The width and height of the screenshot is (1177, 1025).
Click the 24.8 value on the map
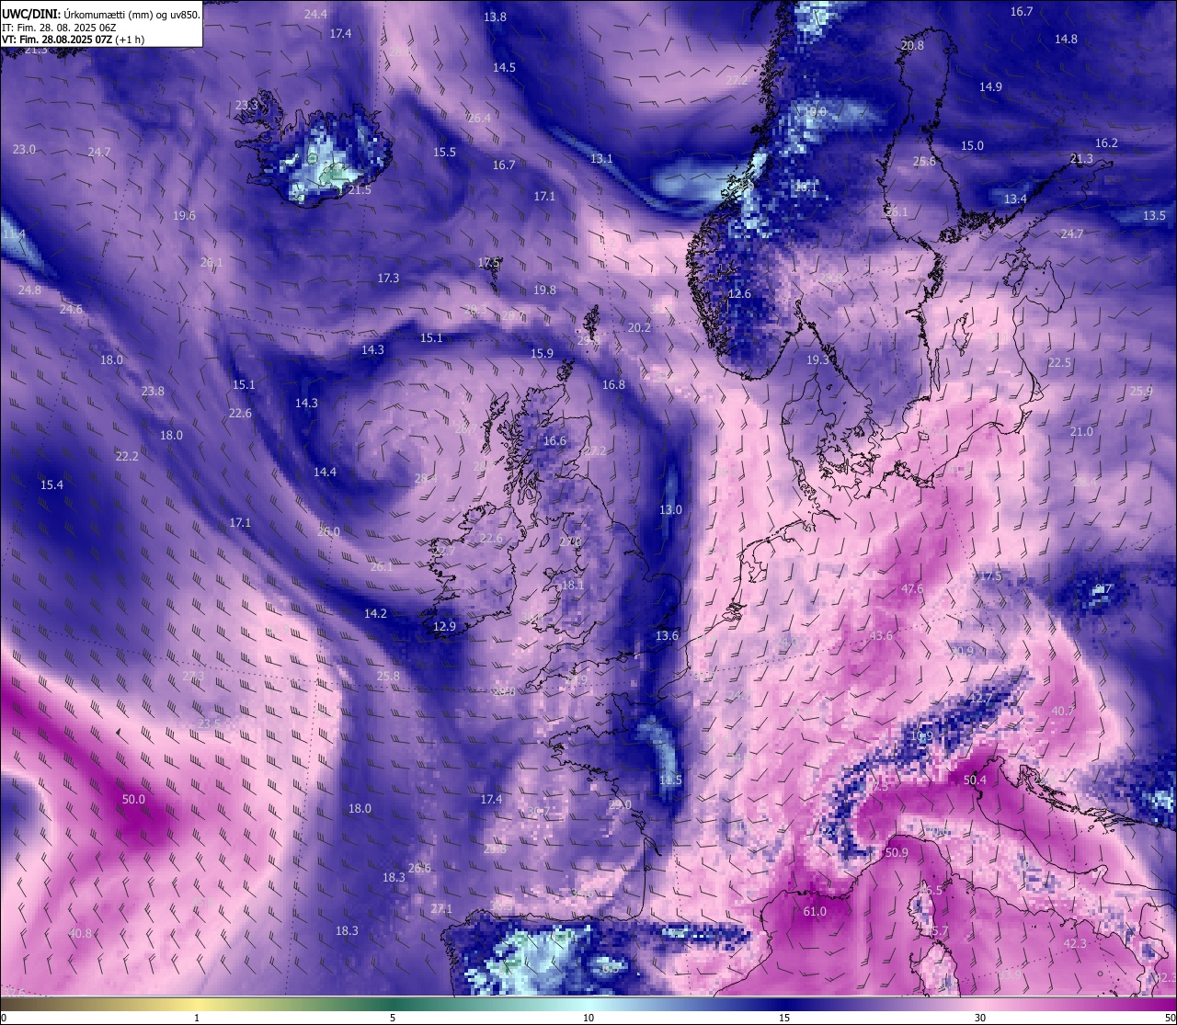coord(29,290)
